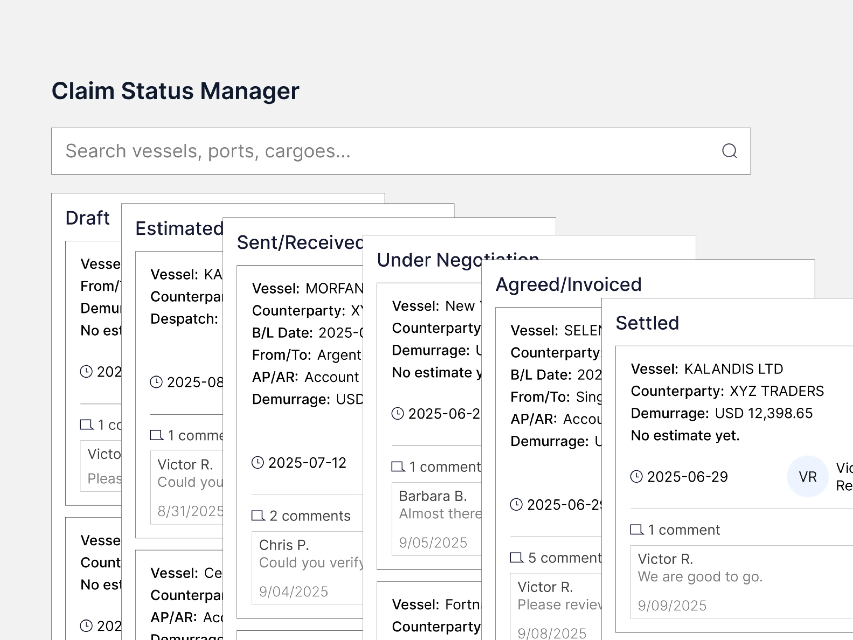Click the magnifier search icon
Screen dimensions: 853x640
729,151
